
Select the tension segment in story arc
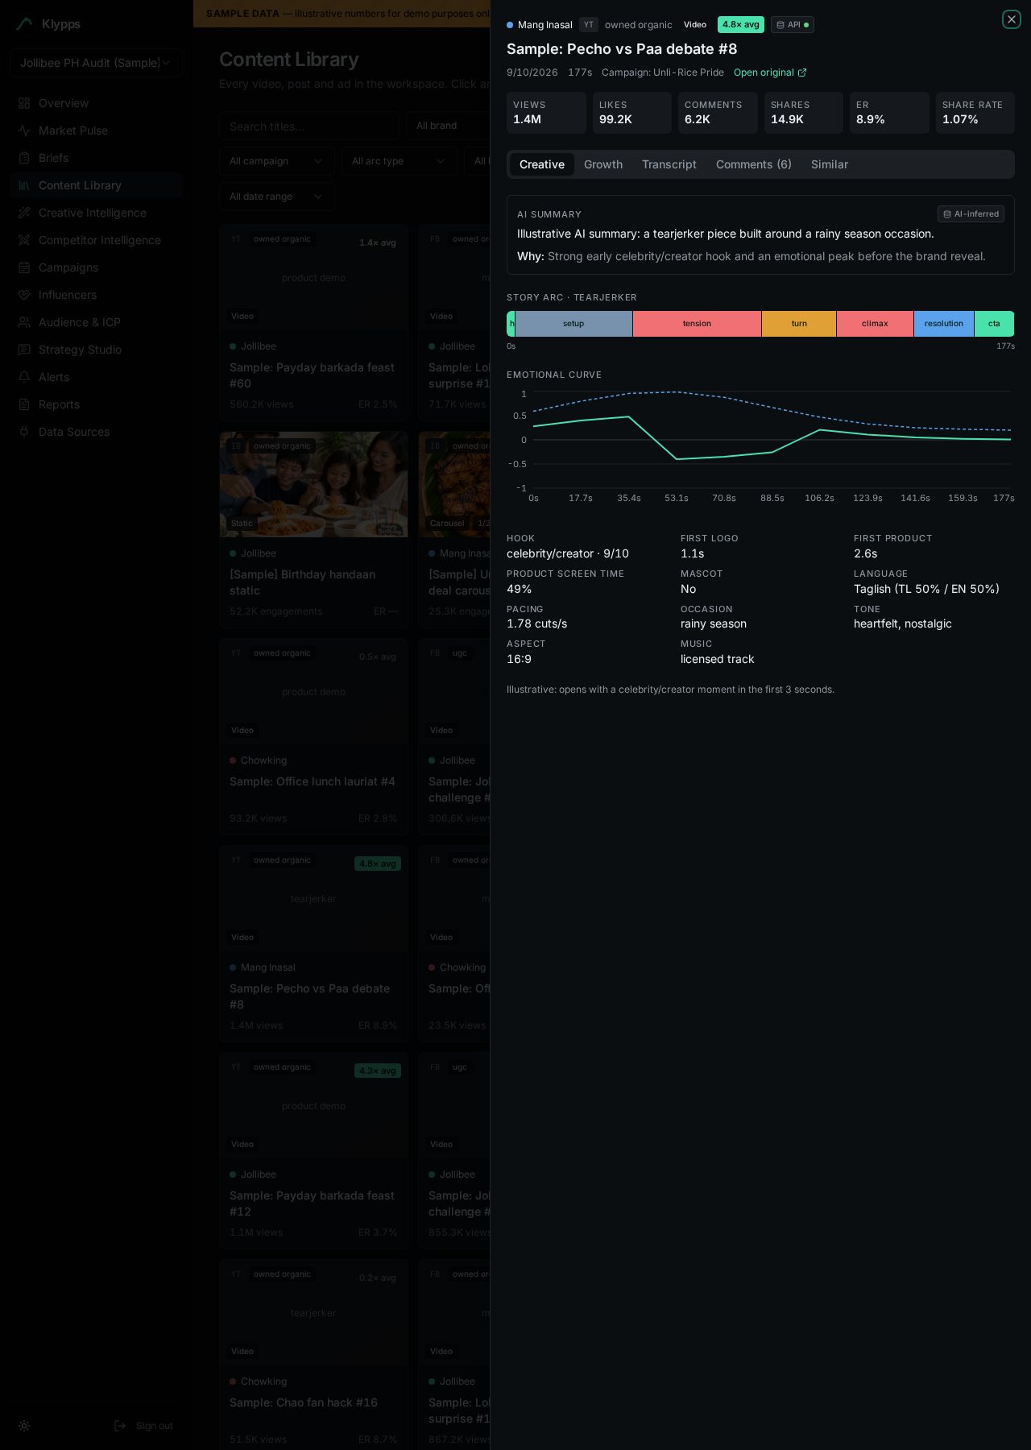click(x=697, y=324)
